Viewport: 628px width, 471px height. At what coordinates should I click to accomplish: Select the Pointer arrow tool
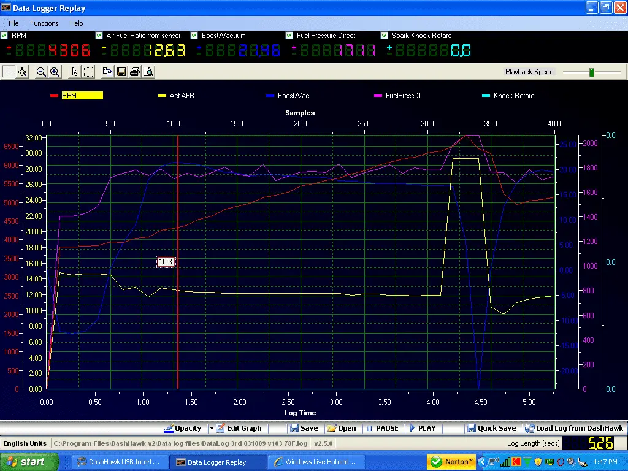(74, 72)
